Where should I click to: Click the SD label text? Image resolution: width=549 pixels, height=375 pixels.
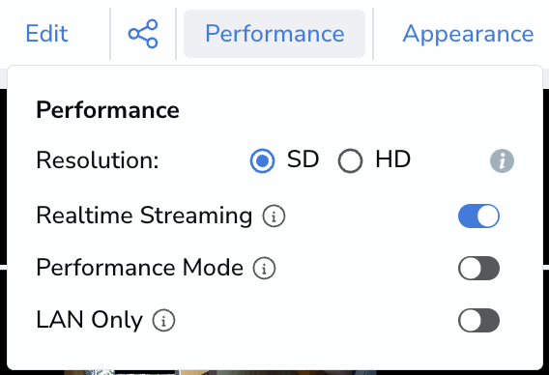pos(303,159)
